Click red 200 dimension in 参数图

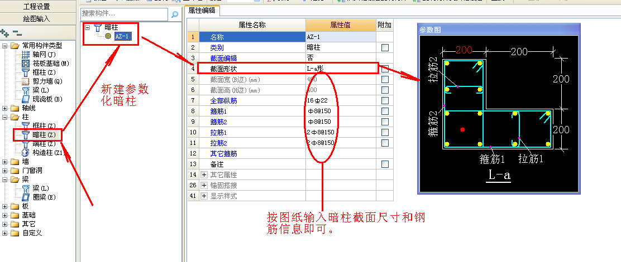point(464,50)
